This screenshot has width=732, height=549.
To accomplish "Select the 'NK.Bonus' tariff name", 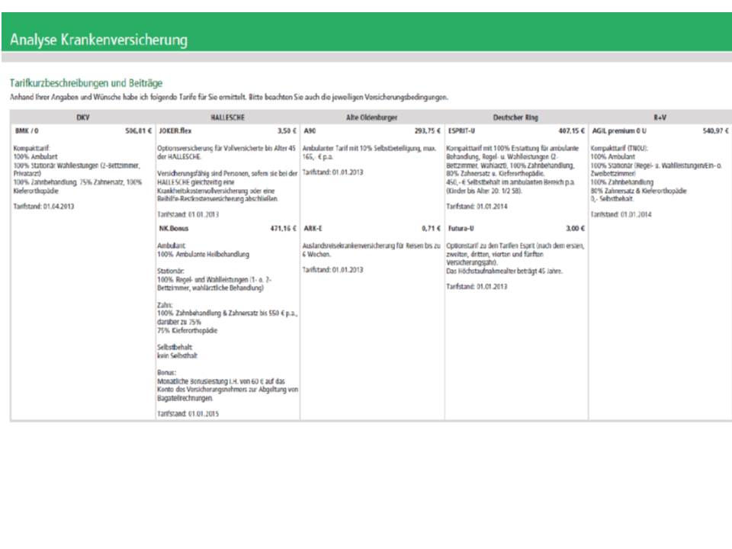I will tap(173, 228).
